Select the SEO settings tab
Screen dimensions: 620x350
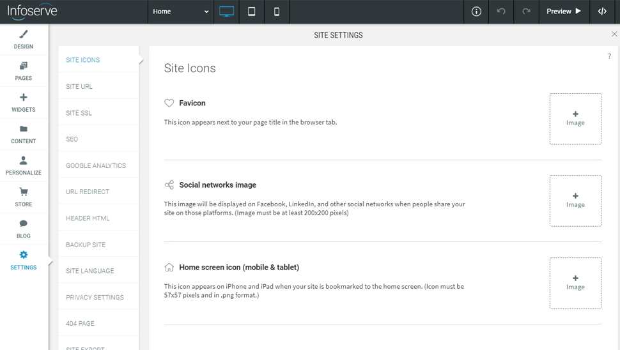[72, 139]
